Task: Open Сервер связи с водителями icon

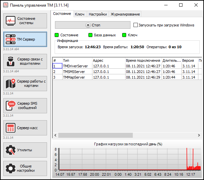Action: point(11,61)
